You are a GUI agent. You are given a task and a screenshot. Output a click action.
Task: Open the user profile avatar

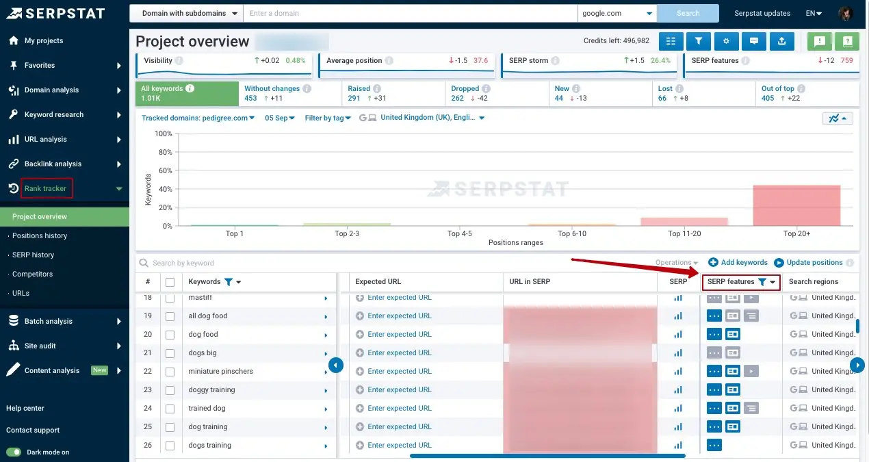tap(846, 13)
